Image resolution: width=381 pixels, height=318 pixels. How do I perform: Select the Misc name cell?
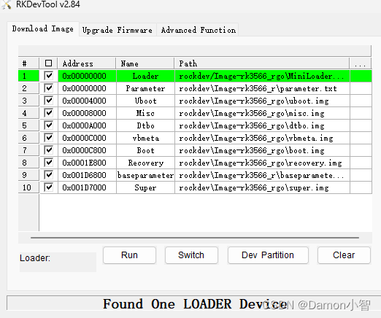coord(145,113)
